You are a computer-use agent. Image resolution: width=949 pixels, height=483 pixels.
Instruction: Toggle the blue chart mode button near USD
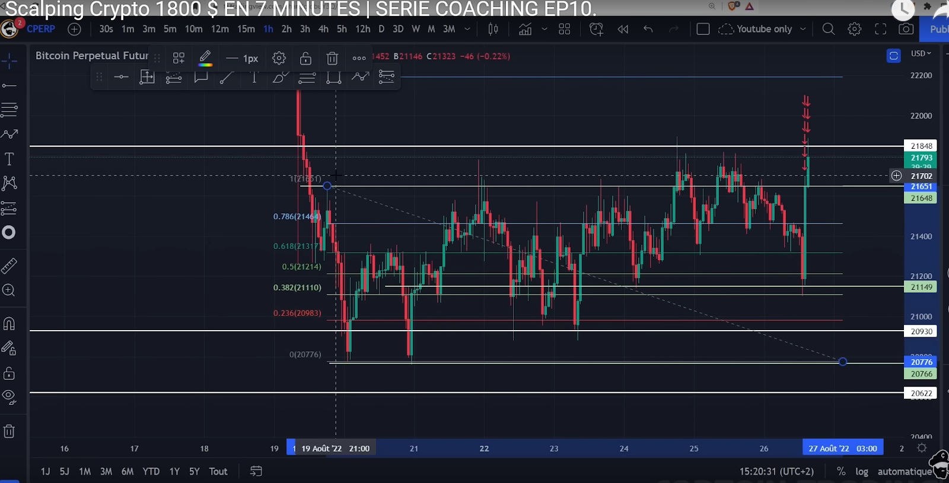click(x=893, y=56)
